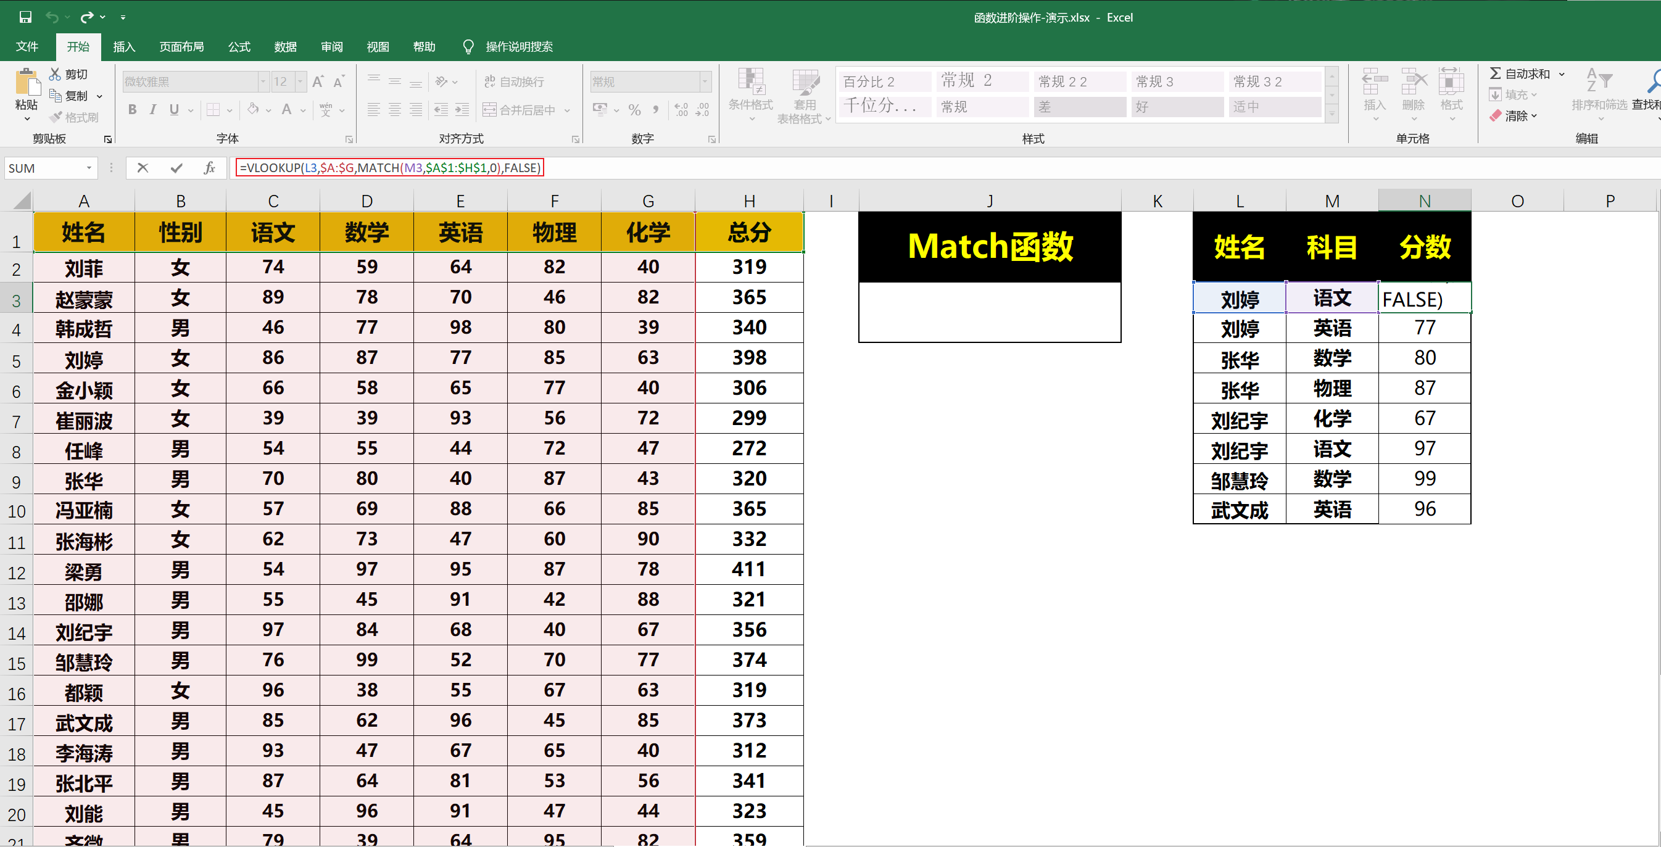Image resolution: width=1661 pixels, height=847 pixels.
Task: Click the Merge and Center (合并后居中) button
Action: click(519, 110)
